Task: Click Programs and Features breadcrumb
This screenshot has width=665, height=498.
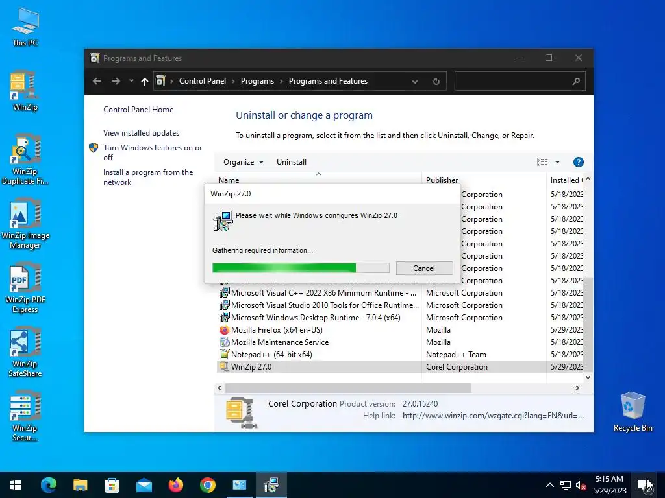Action: coord(328,81)
